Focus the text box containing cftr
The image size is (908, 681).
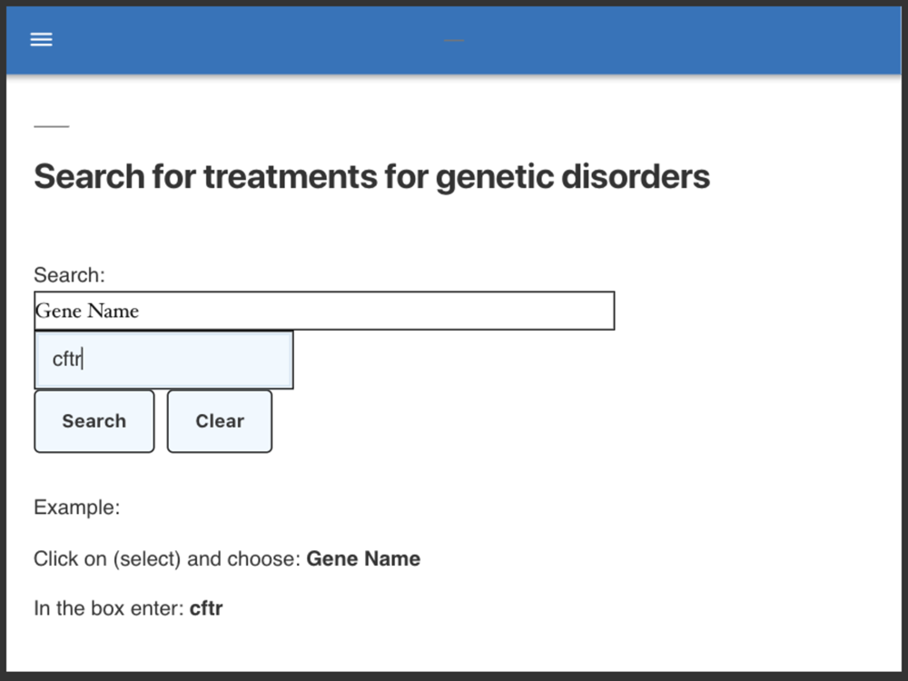point(163,360)
